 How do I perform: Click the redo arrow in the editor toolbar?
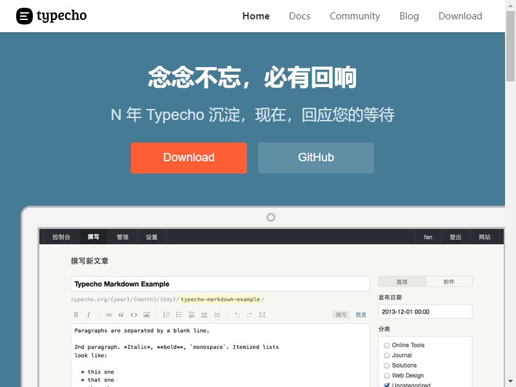point(249,315)
